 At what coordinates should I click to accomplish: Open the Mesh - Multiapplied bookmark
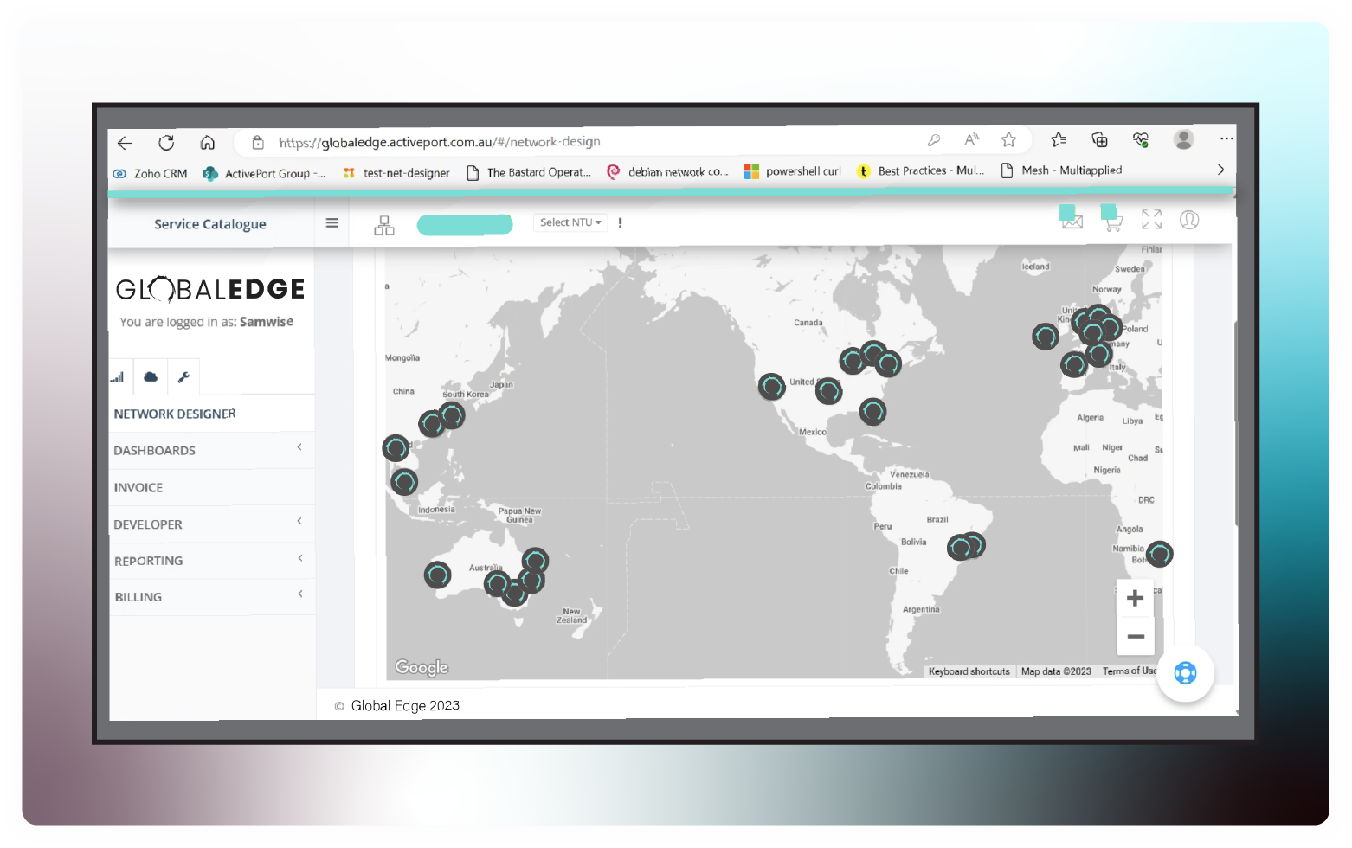coord(1061,170)
